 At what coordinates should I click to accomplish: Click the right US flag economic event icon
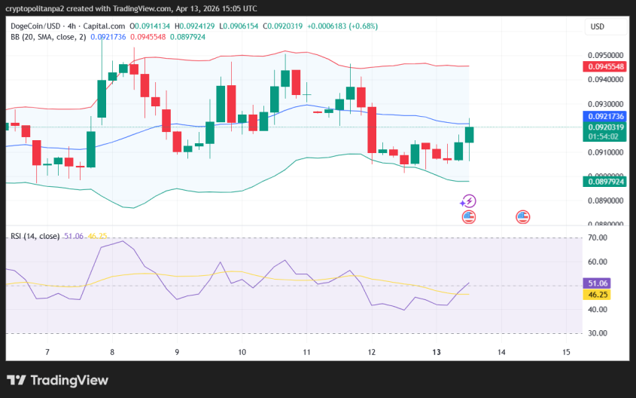[x=522, y=217]
